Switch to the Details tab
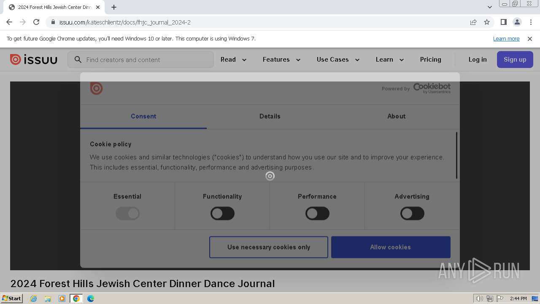 [x=270, y=116]
